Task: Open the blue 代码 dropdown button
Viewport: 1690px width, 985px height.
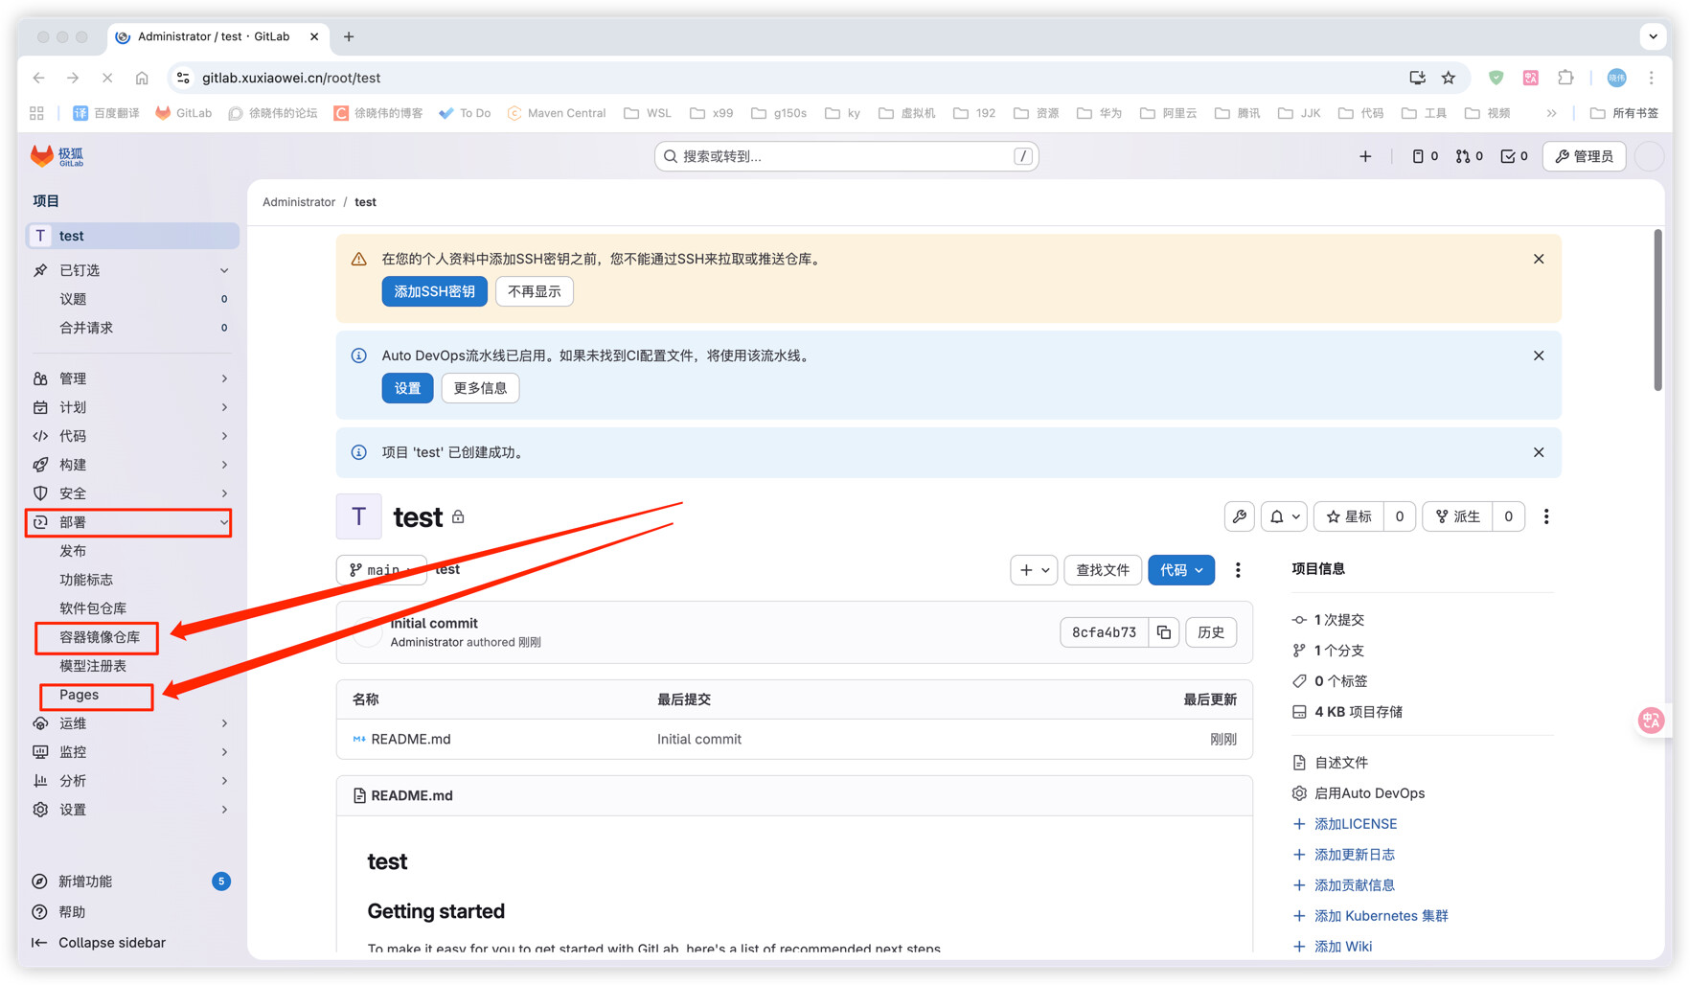Action: (x=1180, y=570)
